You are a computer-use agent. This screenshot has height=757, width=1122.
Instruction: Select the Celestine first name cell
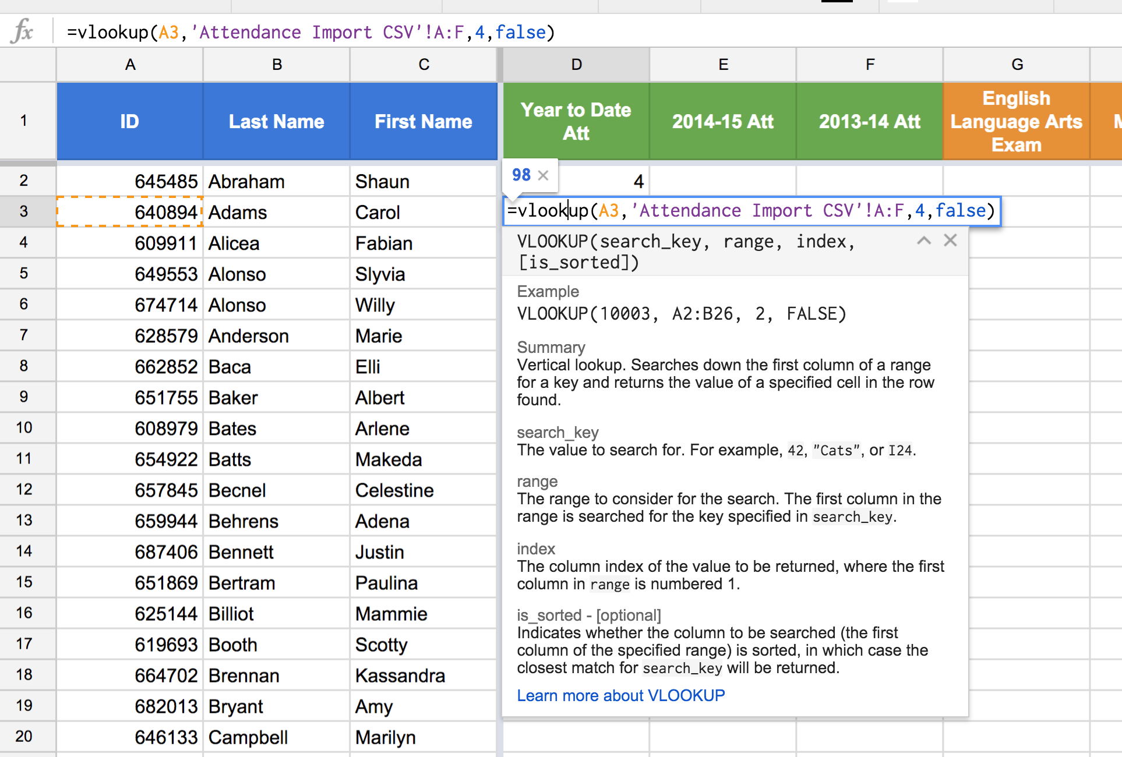coord(424,490)
